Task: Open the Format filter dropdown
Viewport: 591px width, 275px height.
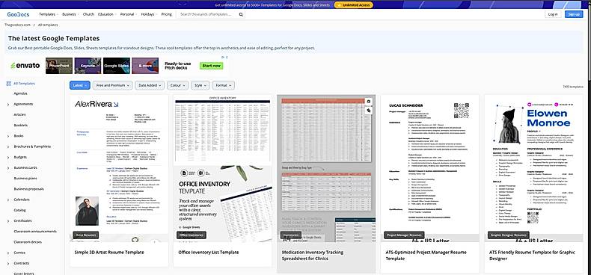Action: (223, 85)
